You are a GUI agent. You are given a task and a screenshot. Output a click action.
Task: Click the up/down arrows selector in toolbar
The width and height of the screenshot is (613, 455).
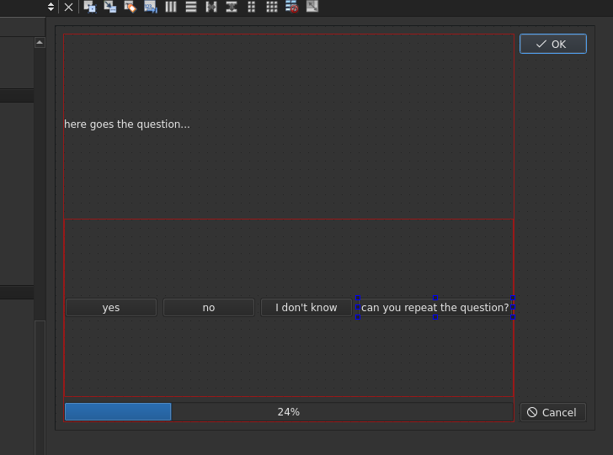pos(51,7)
